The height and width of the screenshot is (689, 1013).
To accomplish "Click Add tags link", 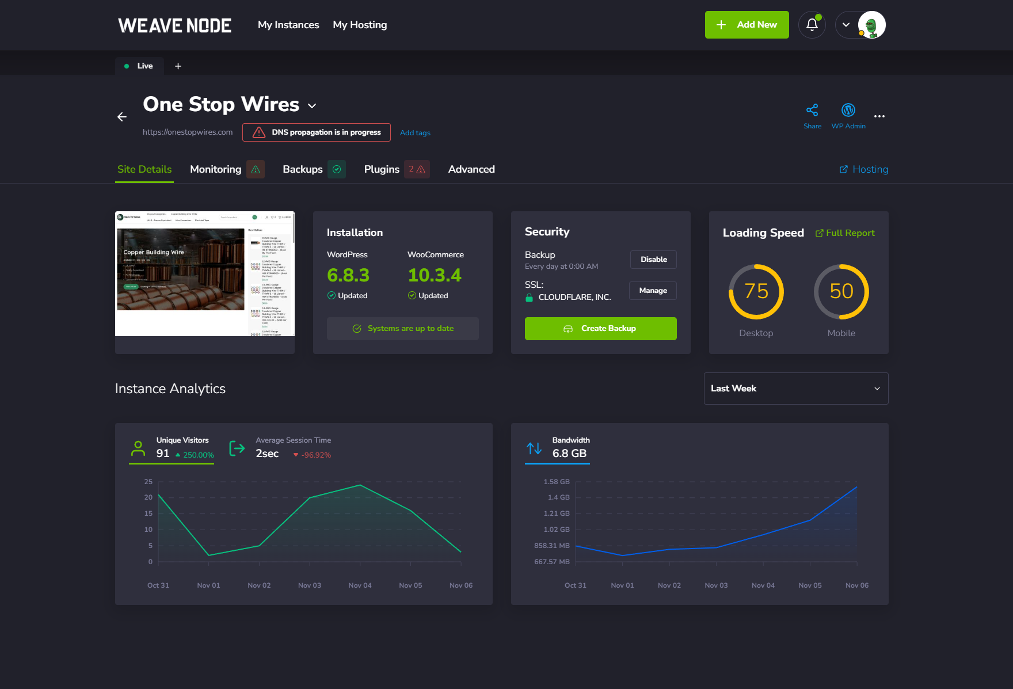I will pyautogui.click(x=415, y=132).
